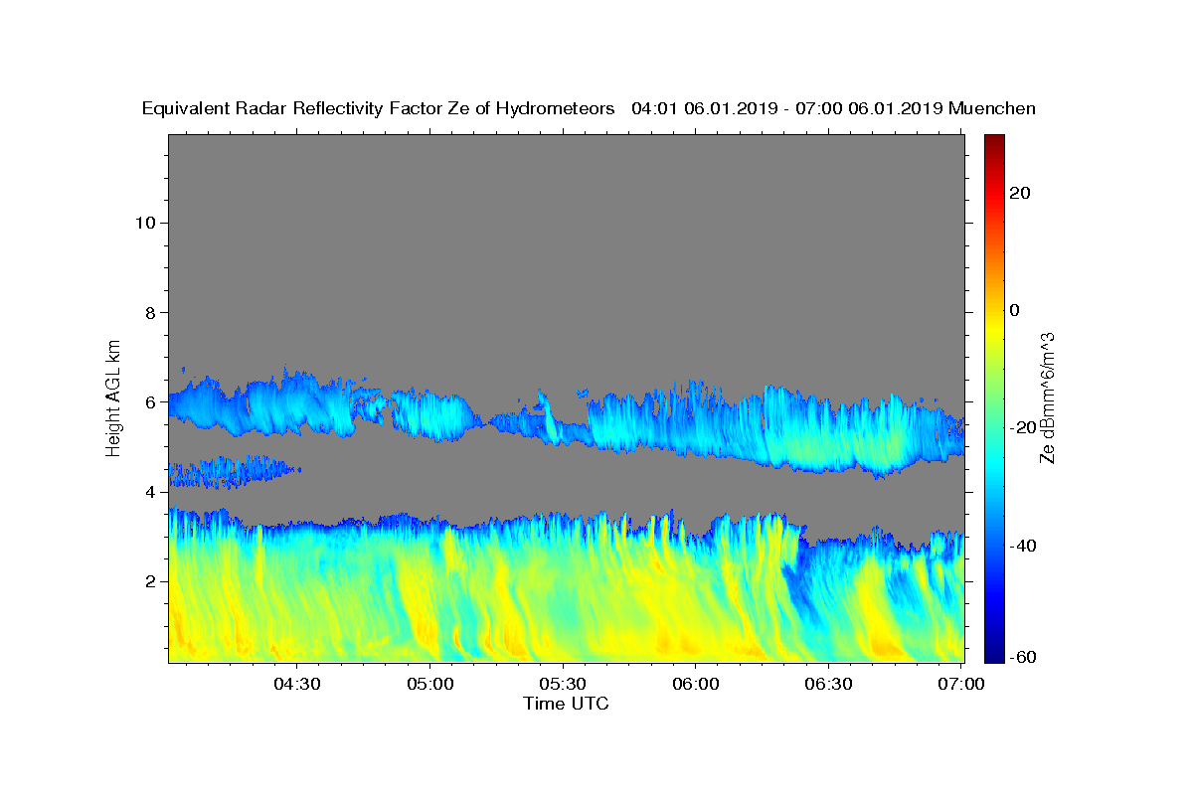Click the height axis label '10'

click(x=145, y=223)
